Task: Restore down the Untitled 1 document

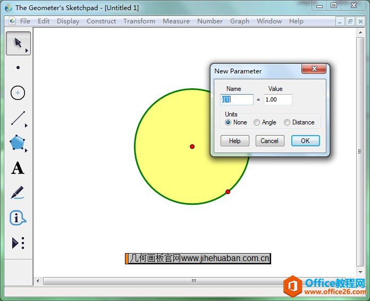Action: [350, 22]
